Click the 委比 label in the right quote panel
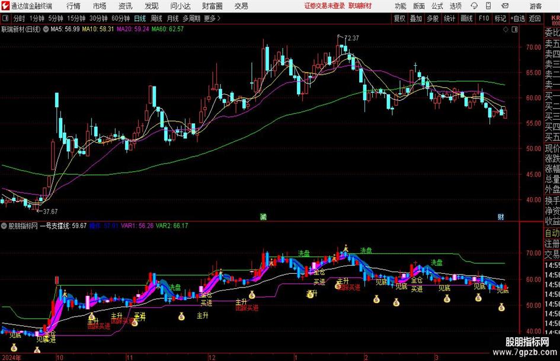 click(x=552, y=33)
